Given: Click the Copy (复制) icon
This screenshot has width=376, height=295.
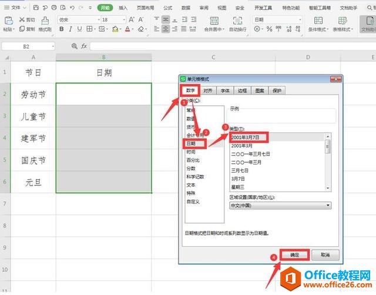Looking at the screenshot, I should pyautogui.click(x=22, y=29).
